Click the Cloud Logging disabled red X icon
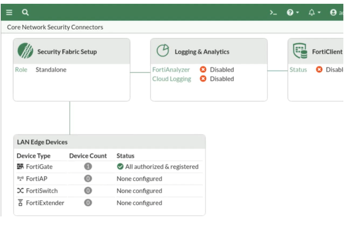346x236 pixels. 203,79
